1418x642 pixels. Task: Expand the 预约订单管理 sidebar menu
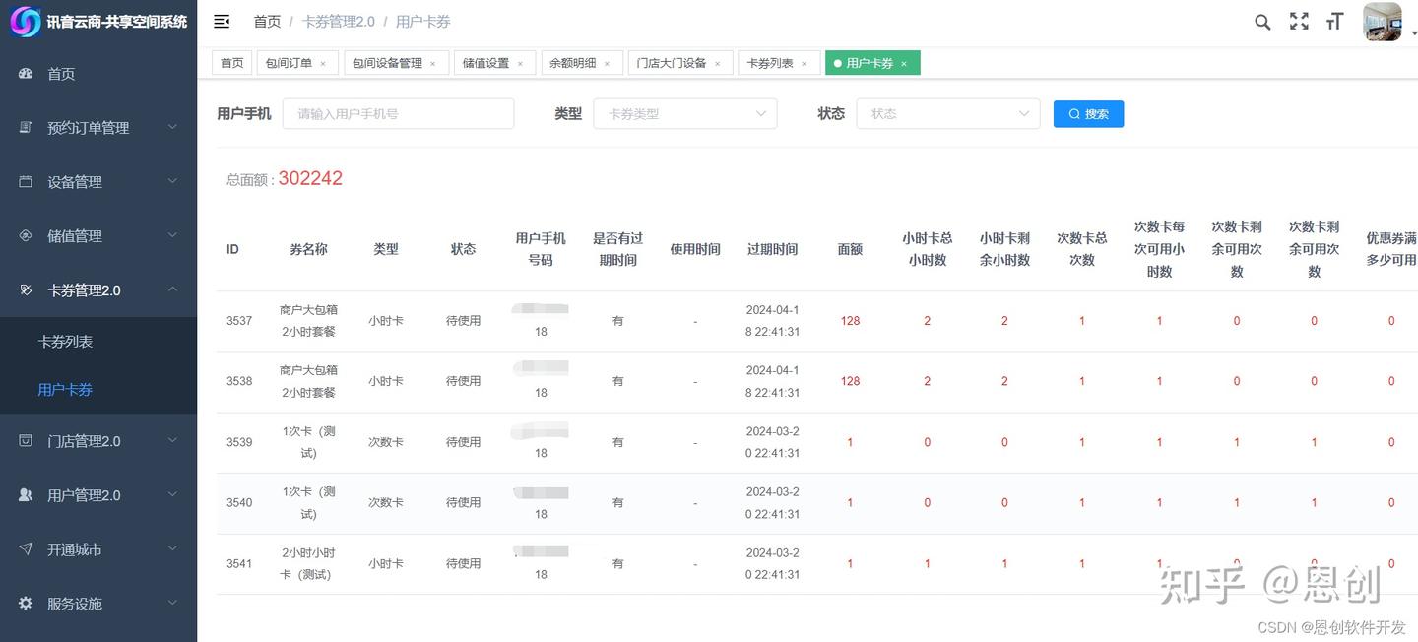98,128
